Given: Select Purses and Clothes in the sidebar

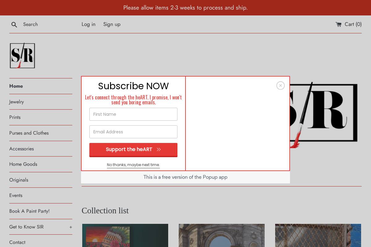Looking at the screenshot, I should point(29,133).
